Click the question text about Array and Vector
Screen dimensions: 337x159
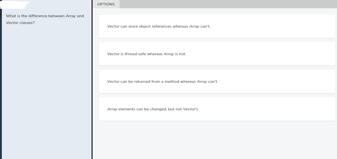coord(39,16)
